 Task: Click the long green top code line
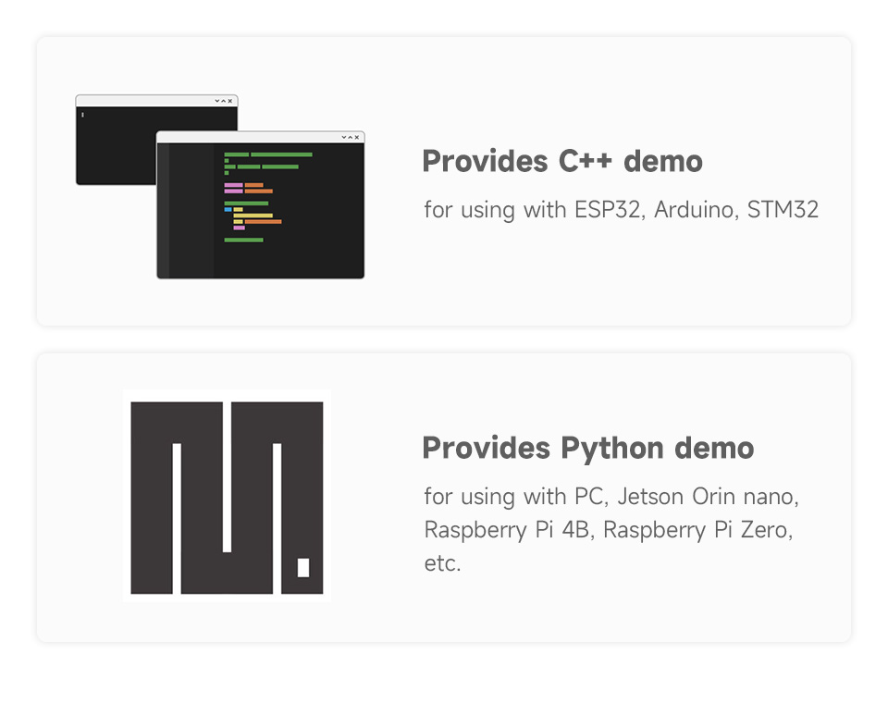281,154
